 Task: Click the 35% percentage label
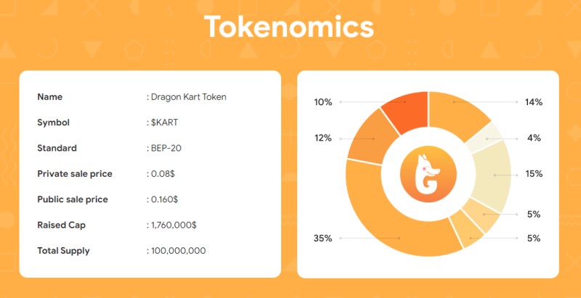pyautogui.click(x=322, y=239)
